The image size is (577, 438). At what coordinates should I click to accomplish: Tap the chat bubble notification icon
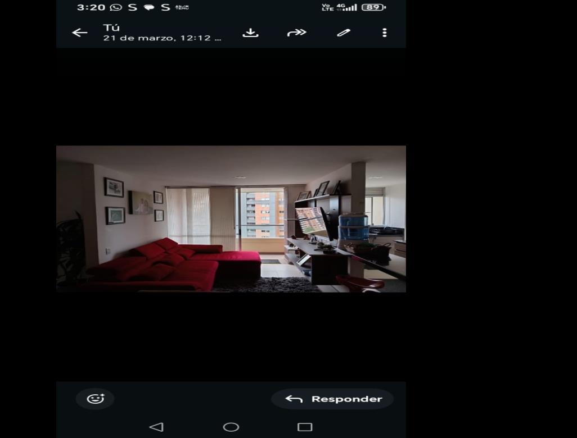tap(148, 7)
